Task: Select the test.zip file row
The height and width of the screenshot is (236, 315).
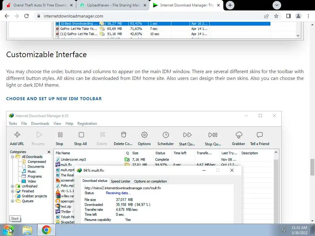Action: tap(65, 206)
